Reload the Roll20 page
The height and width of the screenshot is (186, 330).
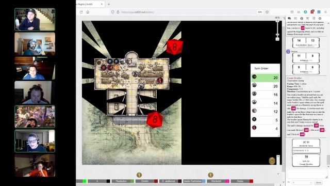click(x=81, y=12)
